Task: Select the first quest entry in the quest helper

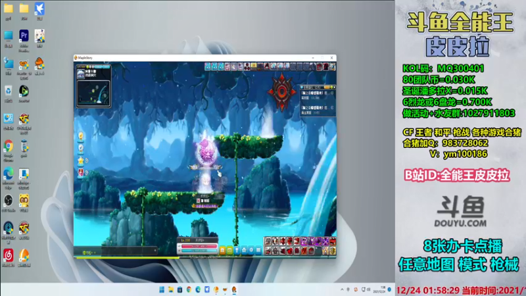Action: pos(318,95)
